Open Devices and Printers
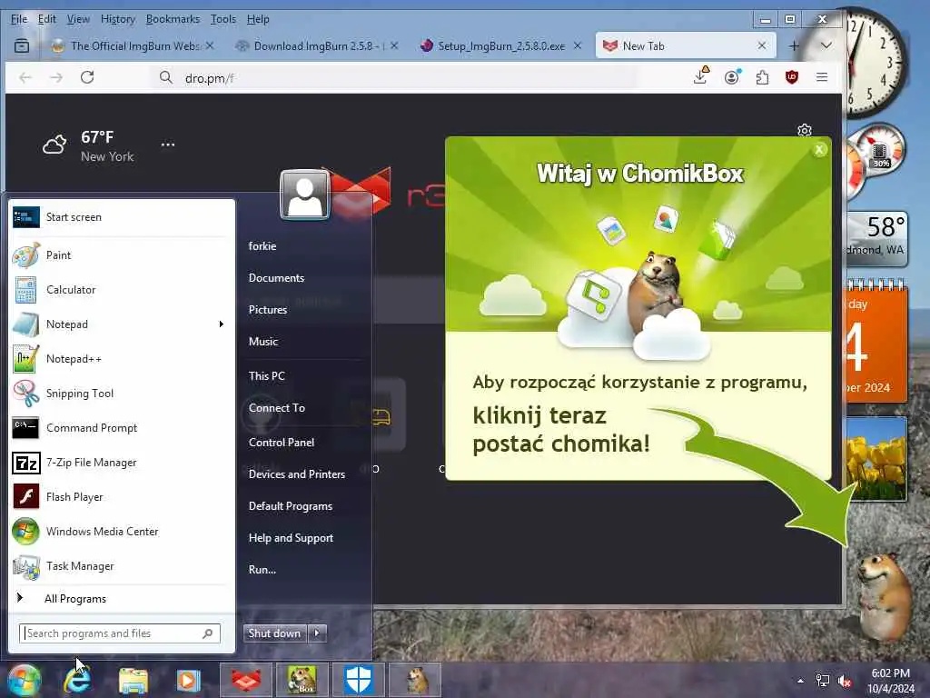 [297, 474]
